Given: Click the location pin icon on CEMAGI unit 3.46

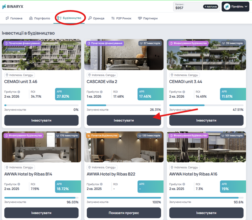Looking at the screenshot, I should click(7, 75).
